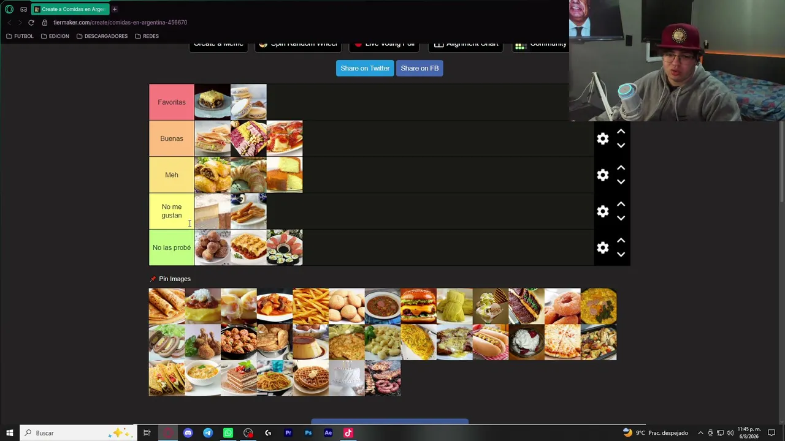
Task: Show hidden system tray icons
Action: 700,433
